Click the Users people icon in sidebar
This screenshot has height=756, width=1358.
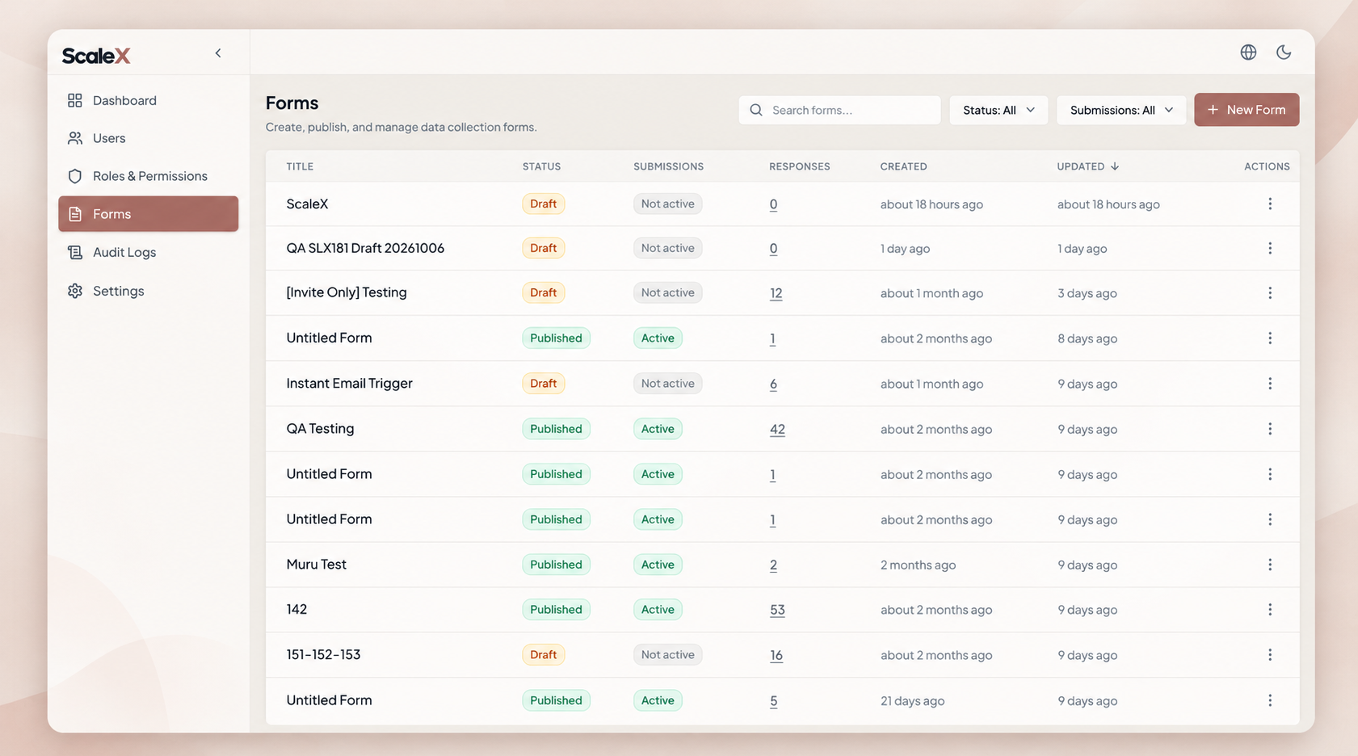click(75, 138)
